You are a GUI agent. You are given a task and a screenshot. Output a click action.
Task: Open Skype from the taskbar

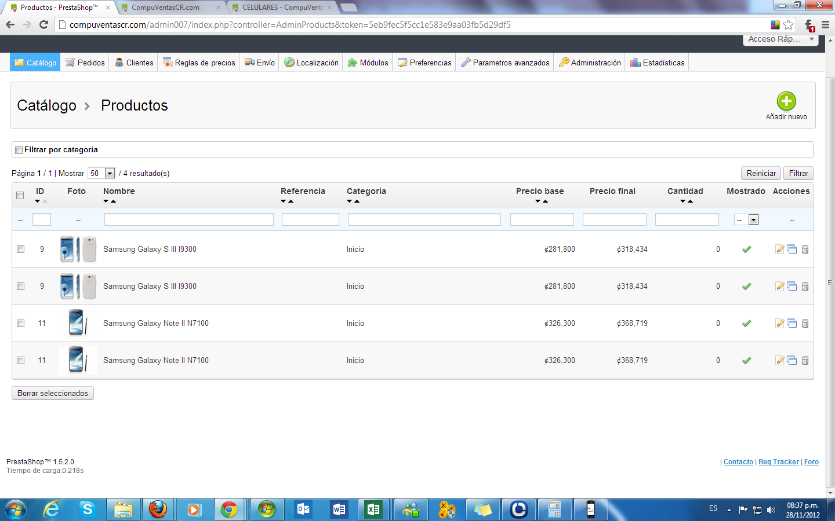coord(88,509)
